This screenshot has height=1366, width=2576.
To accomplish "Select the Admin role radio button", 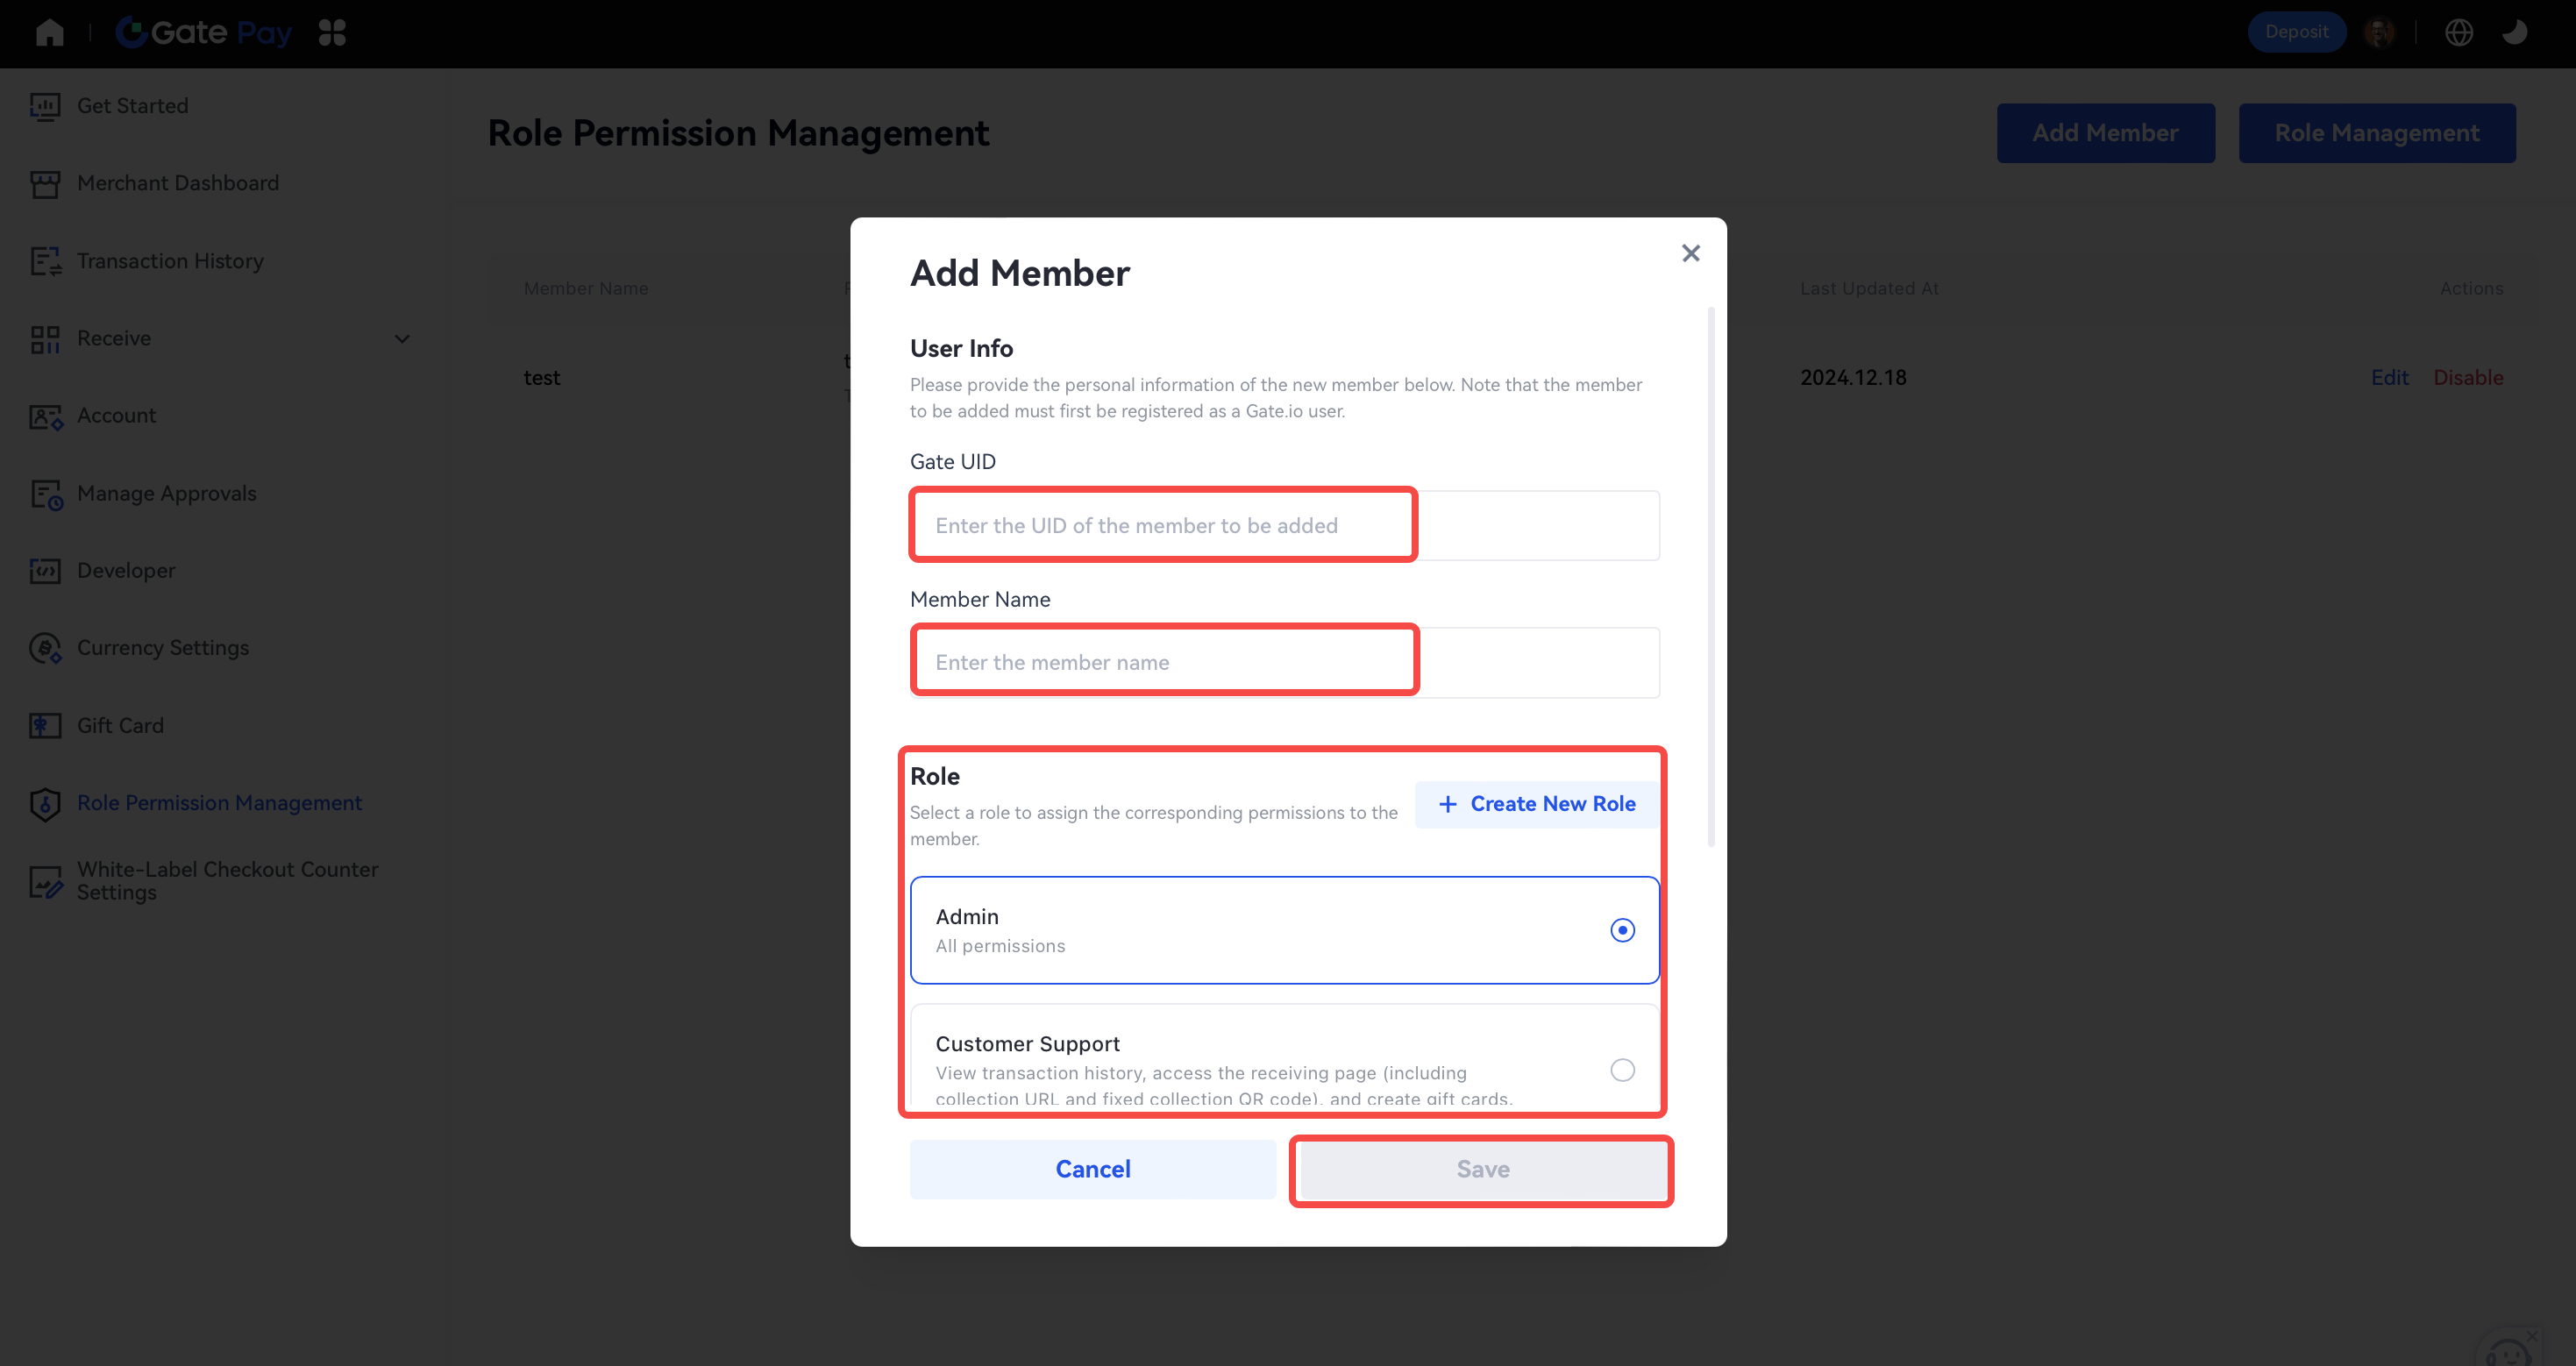I will [1622, 930].
